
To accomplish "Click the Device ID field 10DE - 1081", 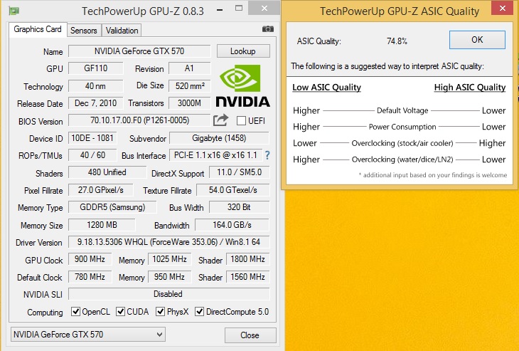I will 92,138.
